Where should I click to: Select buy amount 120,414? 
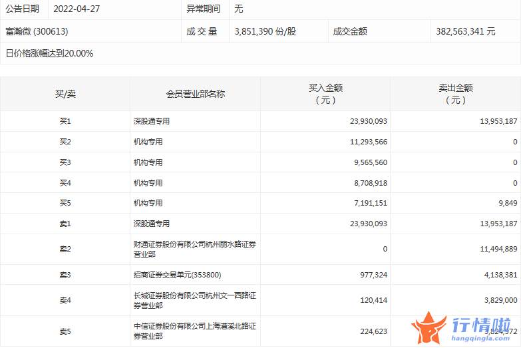[373, 300]
